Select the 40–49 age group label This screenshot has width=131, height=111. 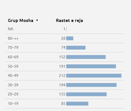tap(13, 75)
